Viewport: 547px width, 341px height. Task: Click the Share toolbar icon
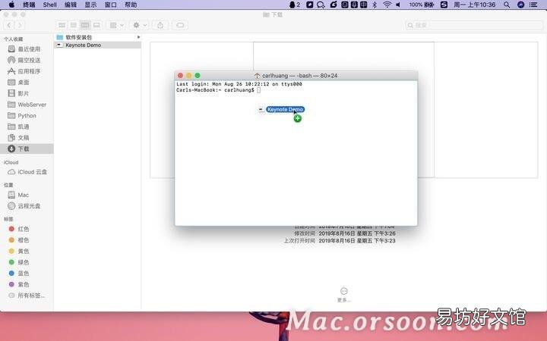160,25
